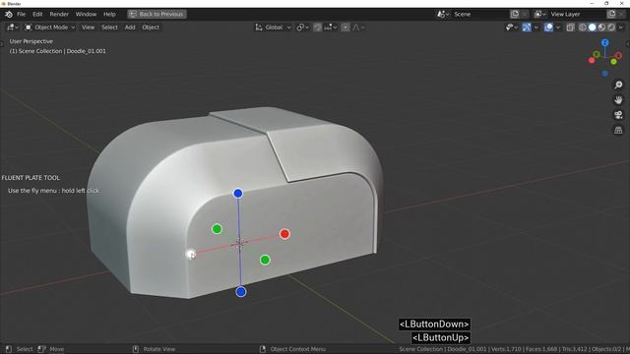The width and height of the screenshot is (630, 354).
Task: Click the bottom blue plate handle
Action: click(x=240, y=292)
